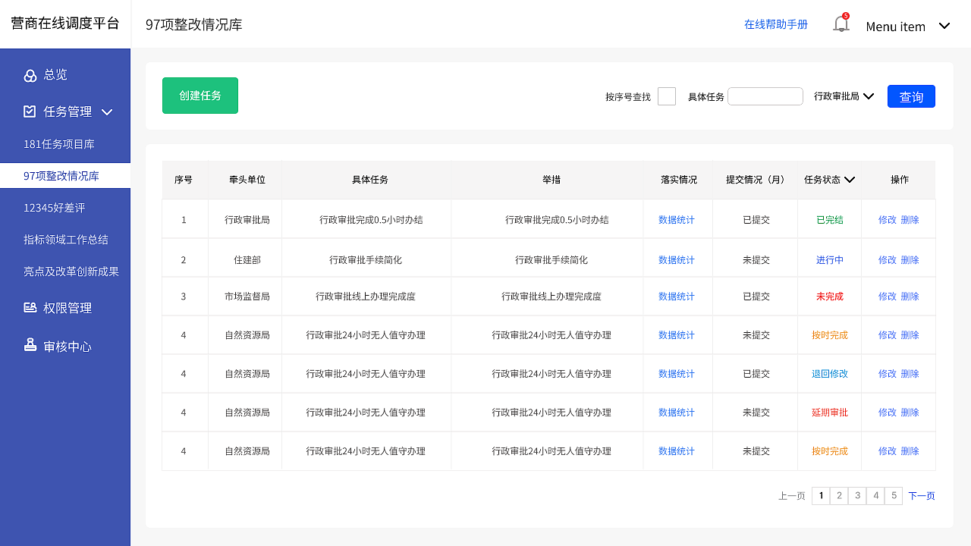Open the notification bell icon
Screen dimensions: 971x546
coord(841,24)
